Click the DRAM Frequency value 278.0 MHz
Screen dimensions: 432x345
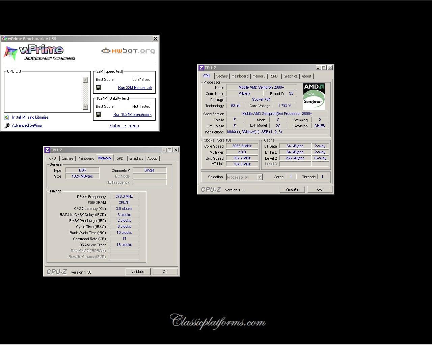pos(124,197)
